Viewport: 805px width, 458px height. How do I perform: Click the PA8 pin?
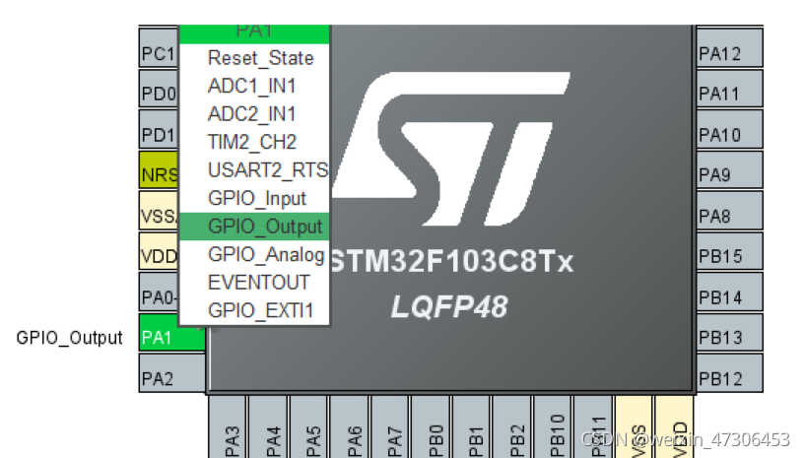coord(729,211)
